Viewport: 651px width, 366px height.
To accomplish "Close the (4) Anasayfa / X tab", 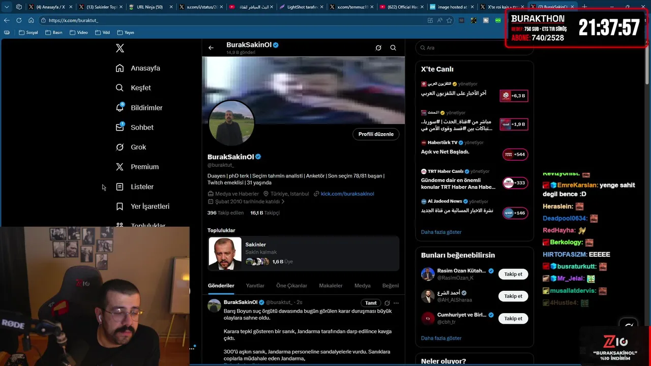I will click(x=71, y=7).
